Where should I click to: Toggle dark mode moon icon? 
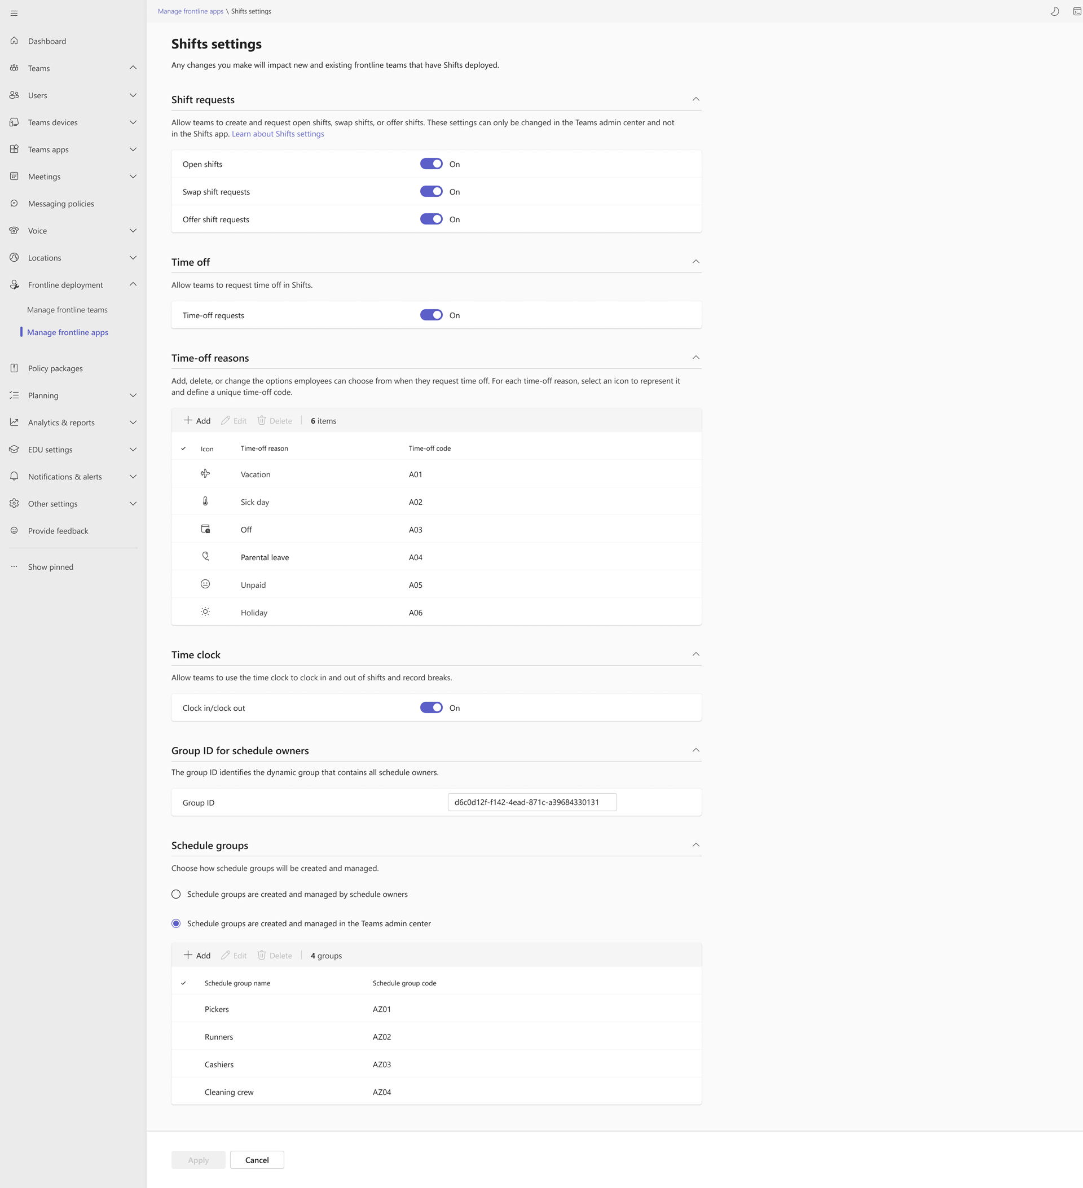coord(1054,11)
